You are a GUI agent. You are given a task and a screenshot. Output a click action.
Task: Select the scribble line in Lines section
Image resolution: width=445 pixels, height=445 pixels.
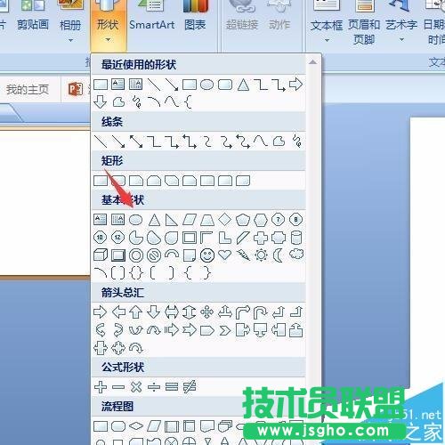tap(296, 142)
